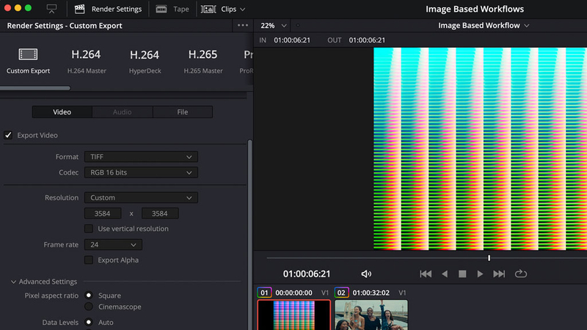
Task: Switch to the Audio tab
Action: coord(122,112)
